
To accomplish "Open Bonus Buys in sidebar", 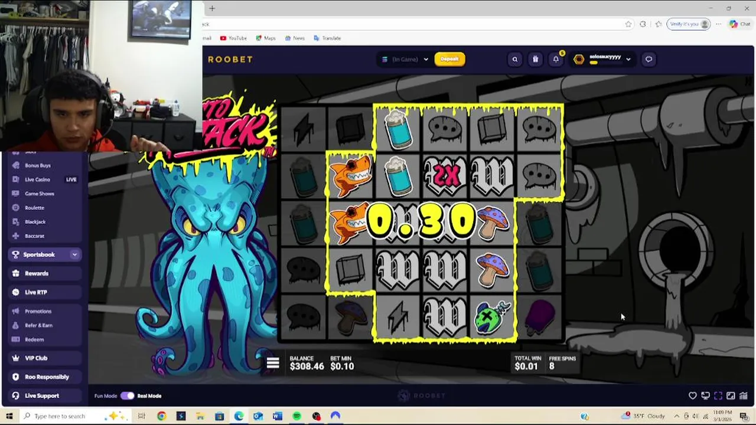I will point(38,165).
